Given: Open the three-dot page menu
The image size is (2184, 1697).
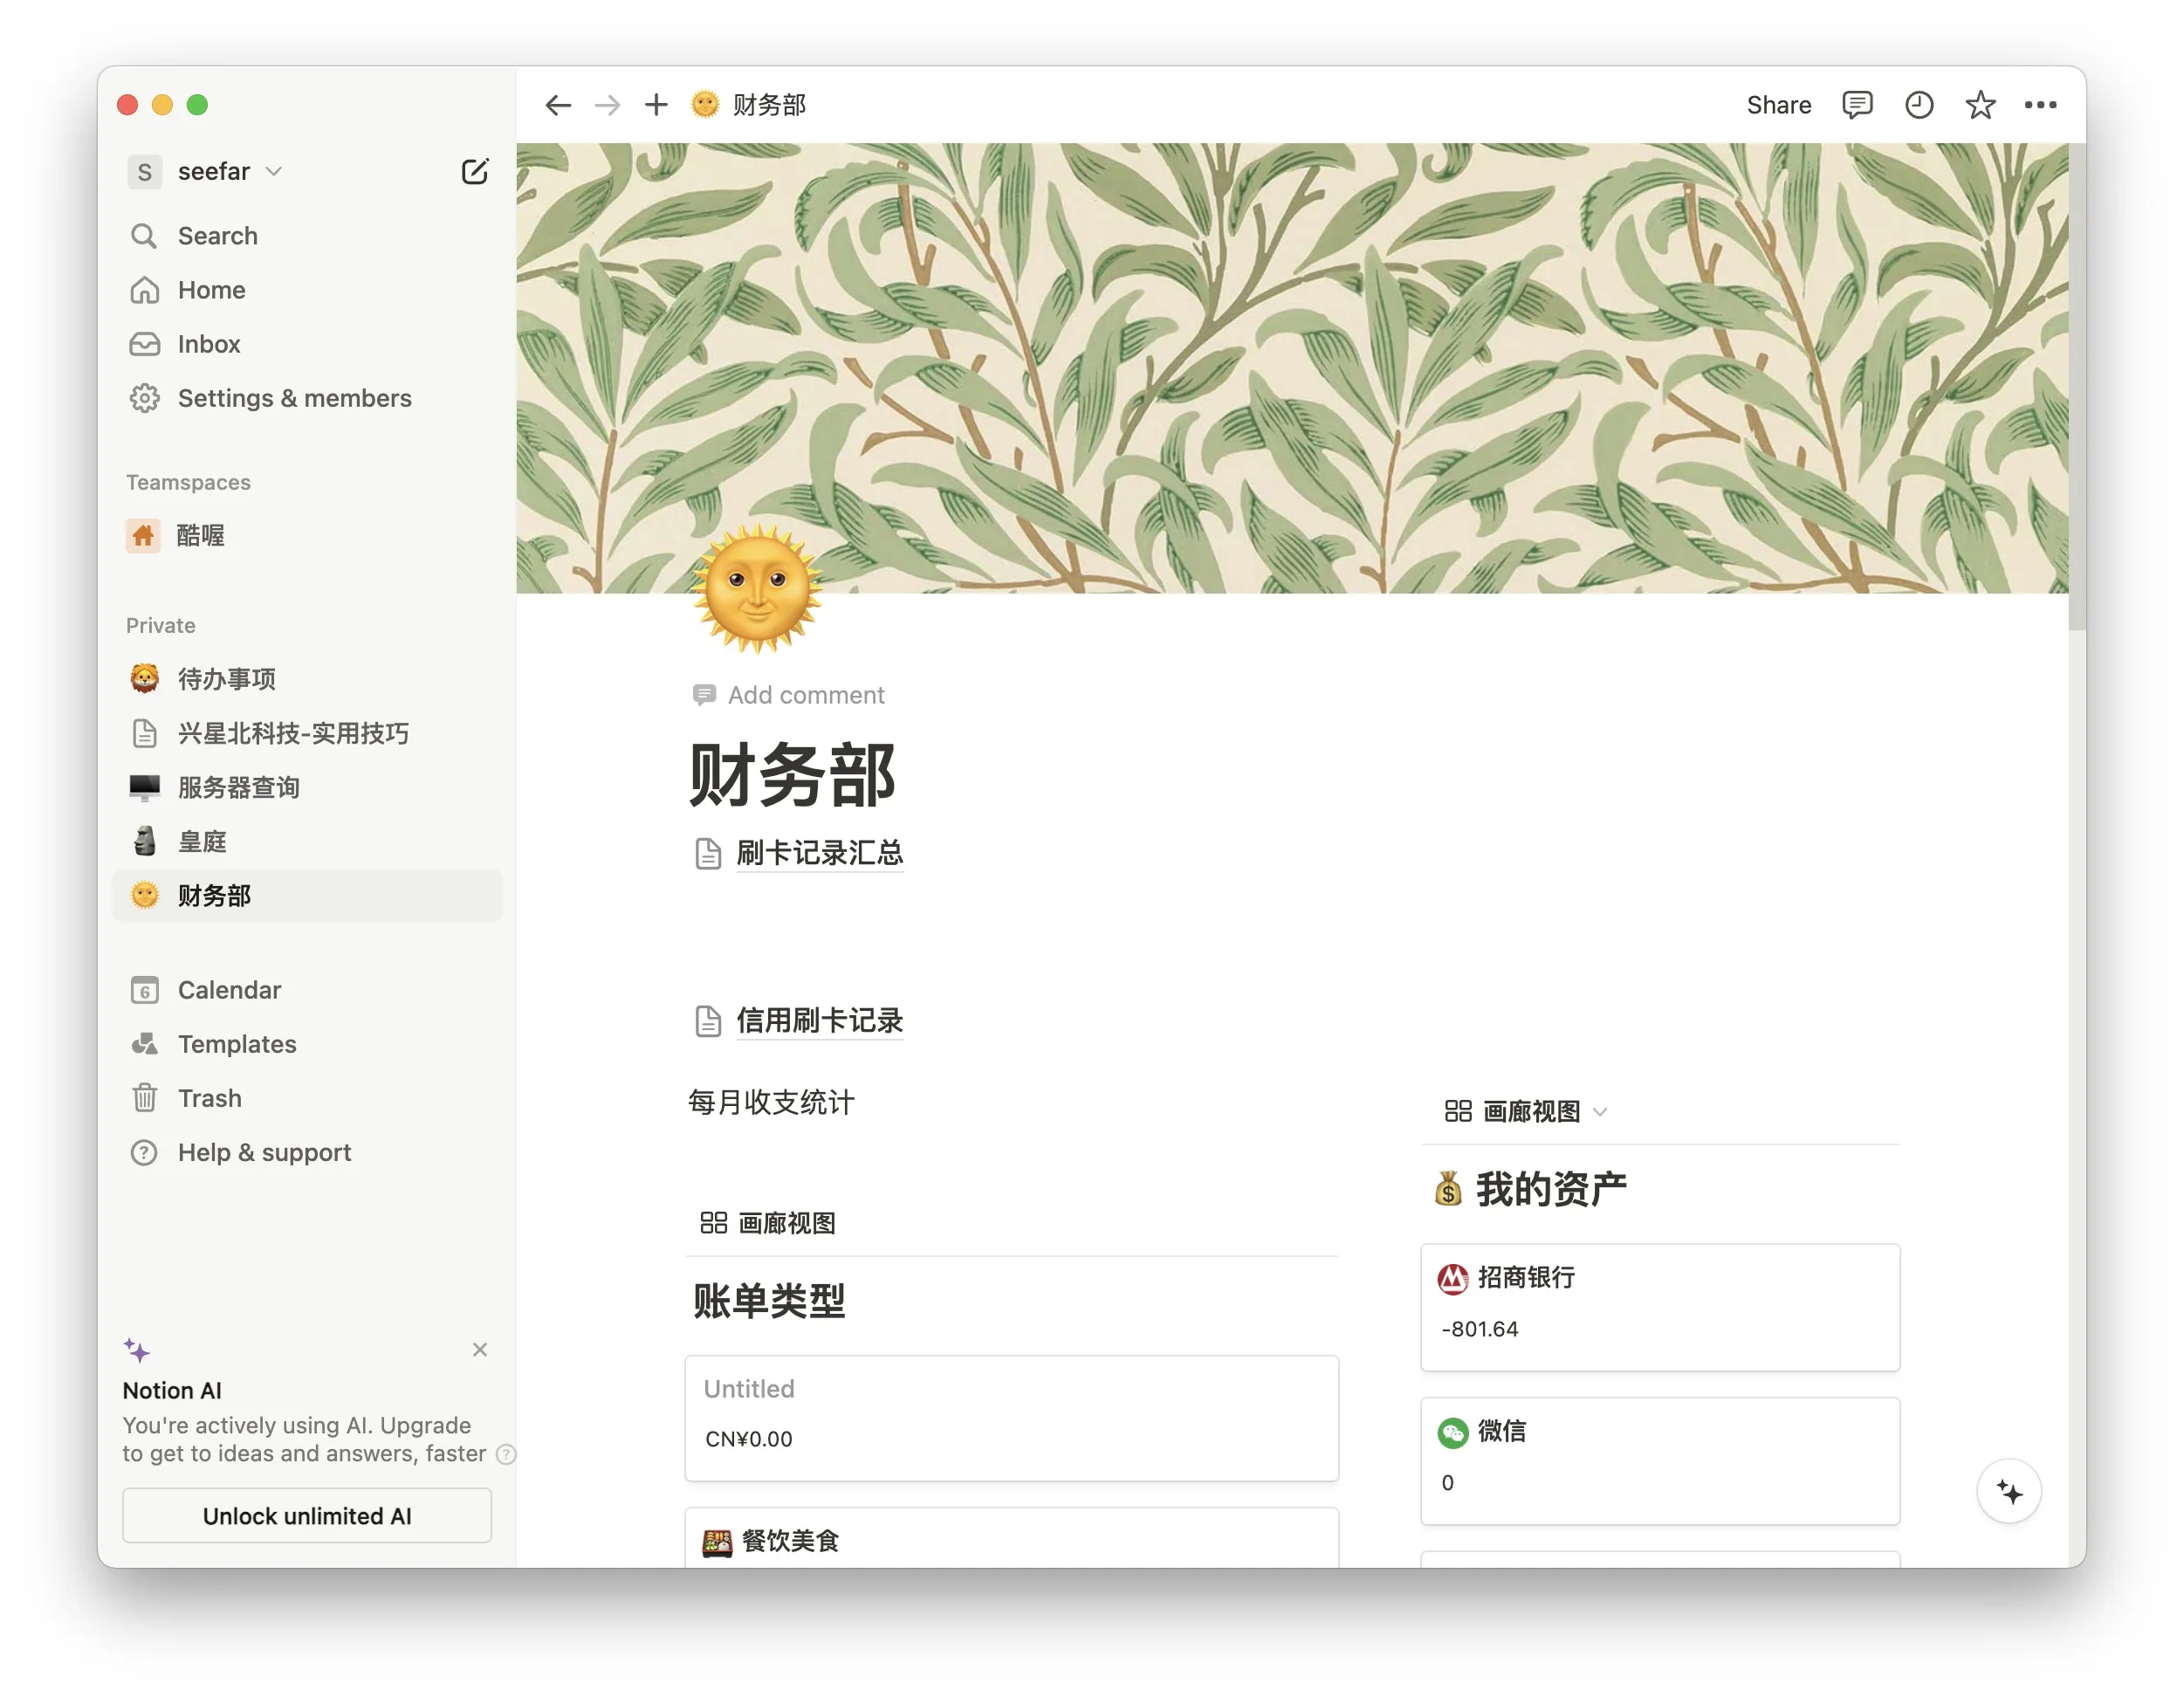Looking at the screenshot, I should [2040, 105].
